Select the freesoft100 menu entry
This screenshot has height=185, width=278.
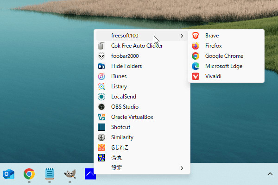pos(142,36)
